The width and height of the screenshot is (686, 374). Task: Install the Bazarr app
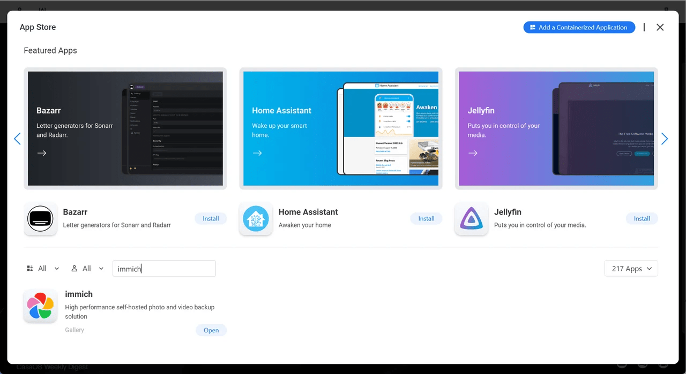click(211, 218)
